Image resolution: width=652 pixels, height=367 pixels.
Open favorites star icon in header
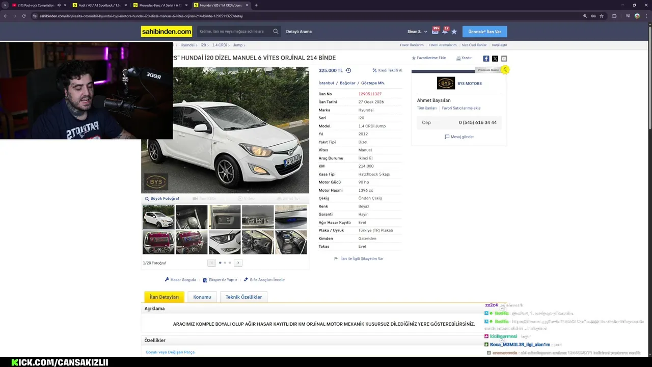pos(454,32)
